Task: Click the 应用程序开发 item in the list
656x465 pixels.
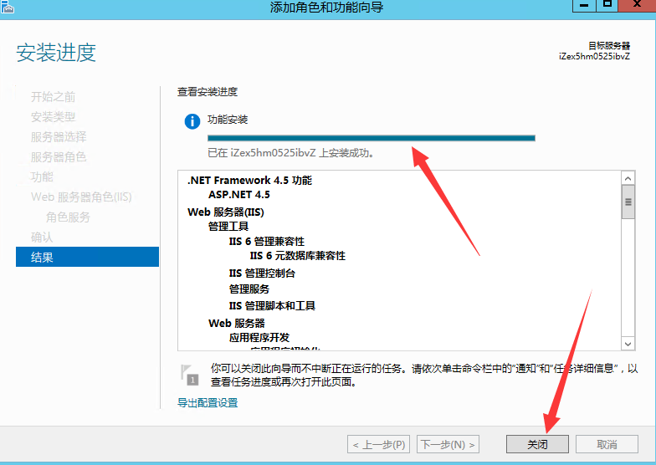Action: click(259, 338)
